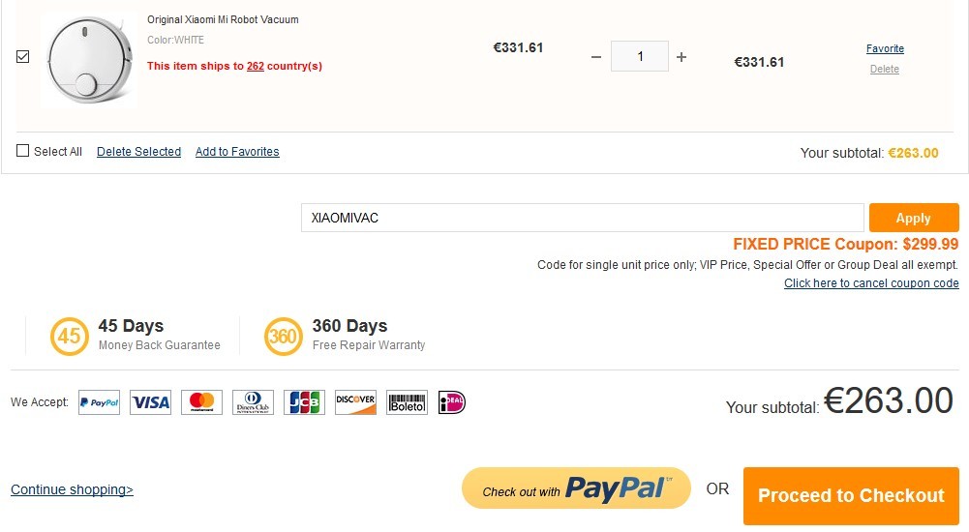Viewport: 969px width, 532px height.
Task: Click the JCB card icon
Action: tap(304, 402)
